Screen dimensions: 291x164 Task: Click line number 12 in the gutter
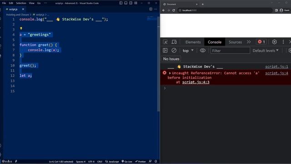12,76
